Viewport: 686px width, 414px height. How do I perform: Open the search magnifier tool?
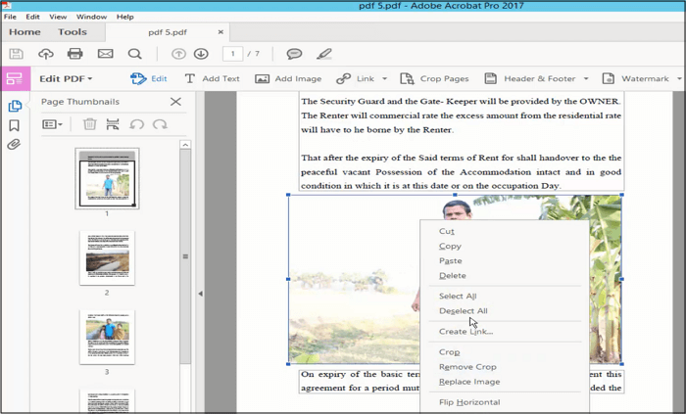(x=134, y=54)
